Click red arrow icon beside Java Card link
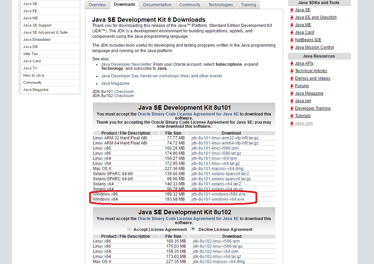The height and width of the screenshot is (264, 374). pos(292,33)
